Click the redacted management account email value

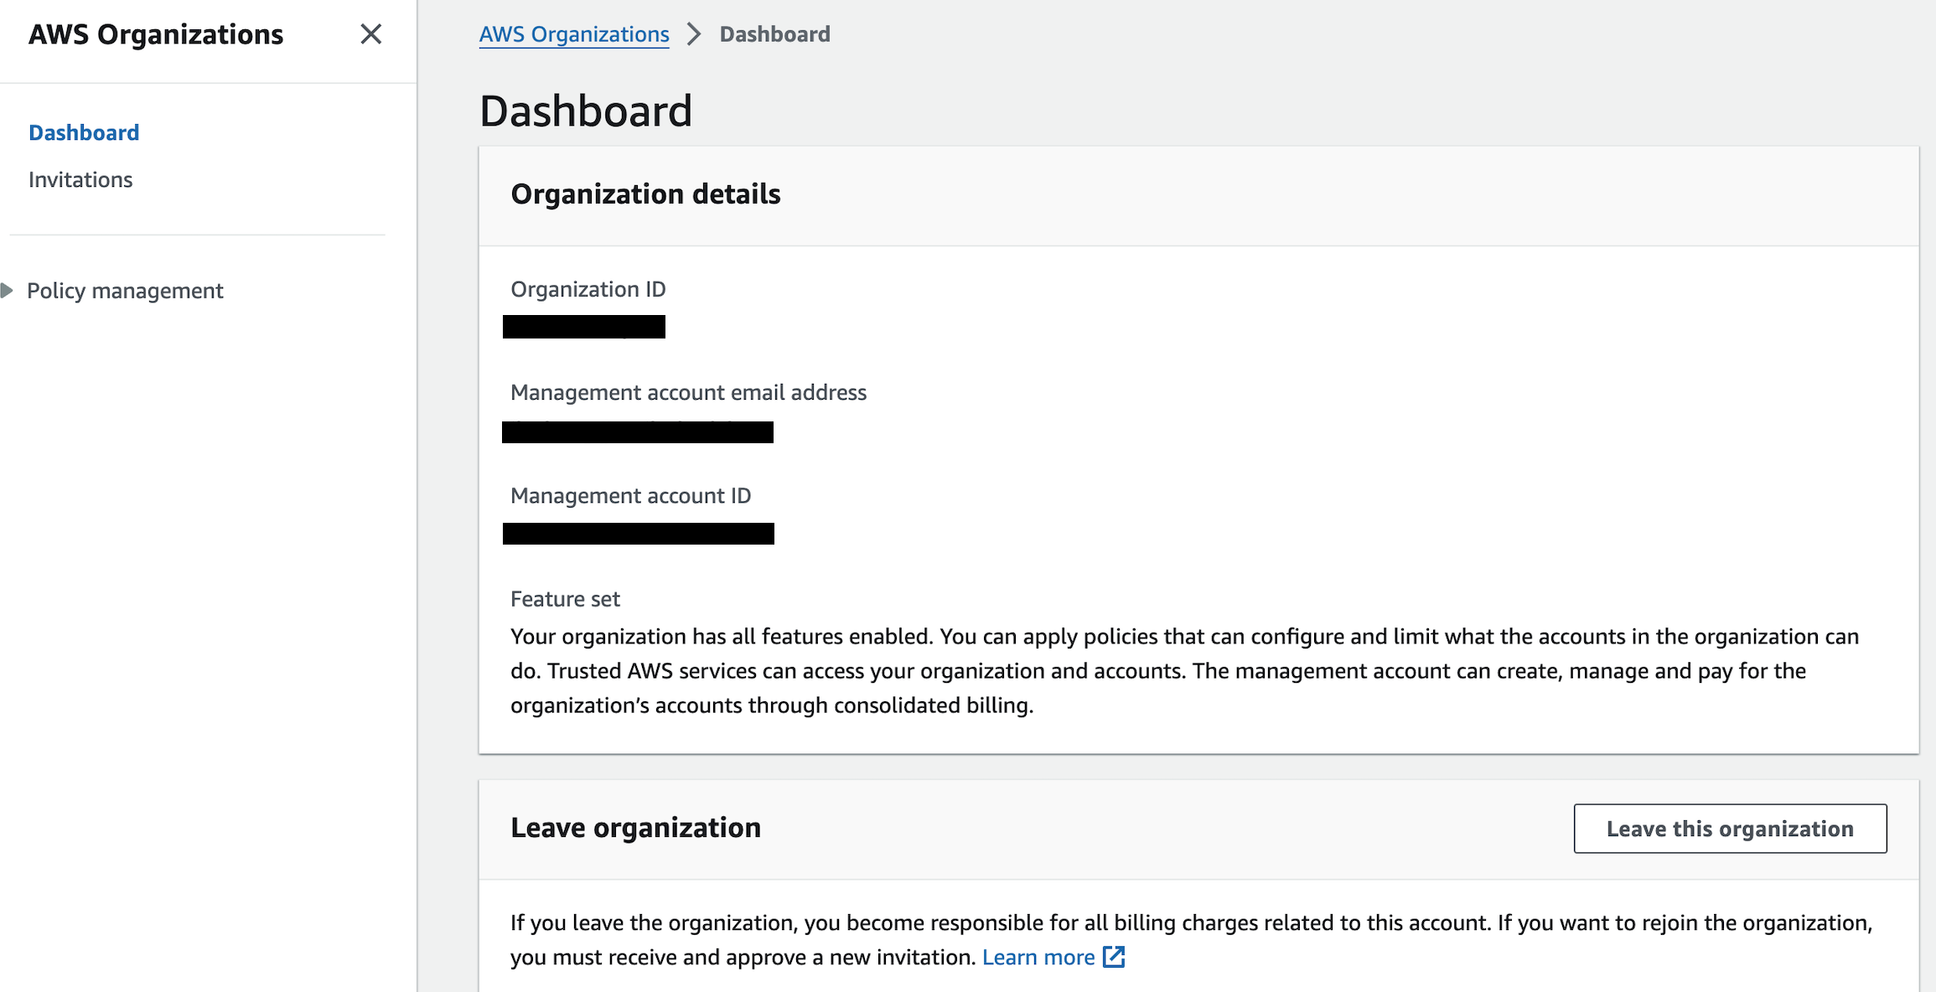[x=638, y=432]
